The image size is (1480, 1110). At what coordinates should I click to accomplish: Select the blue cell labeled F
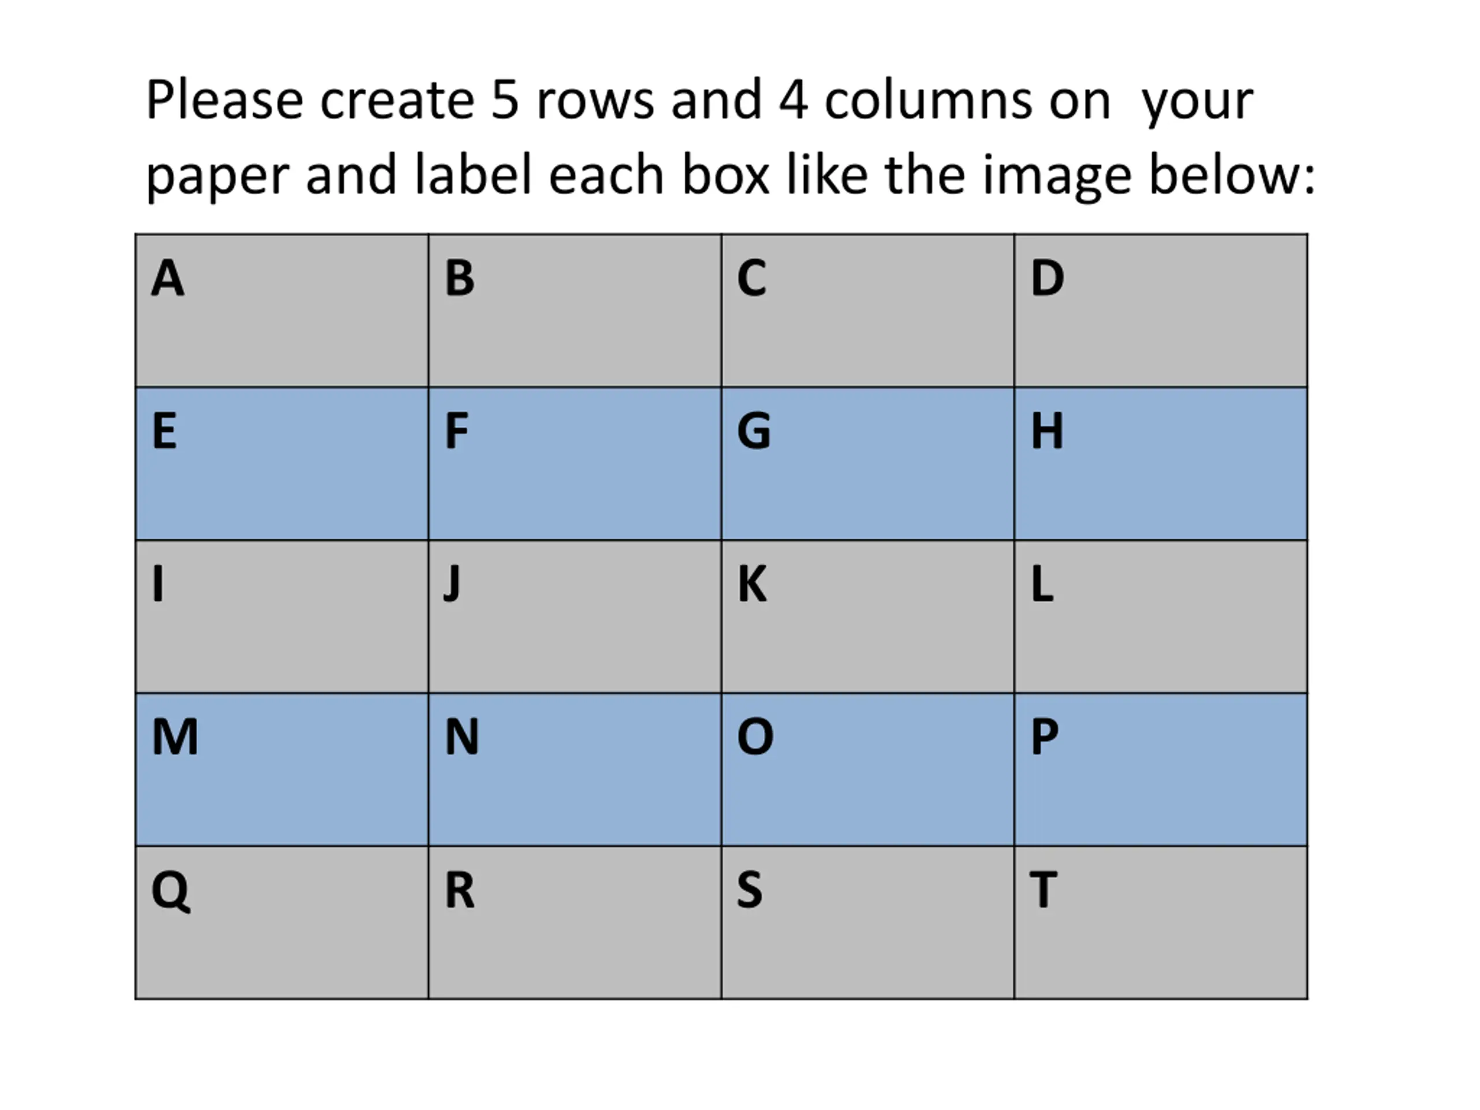tap(575, 464)
